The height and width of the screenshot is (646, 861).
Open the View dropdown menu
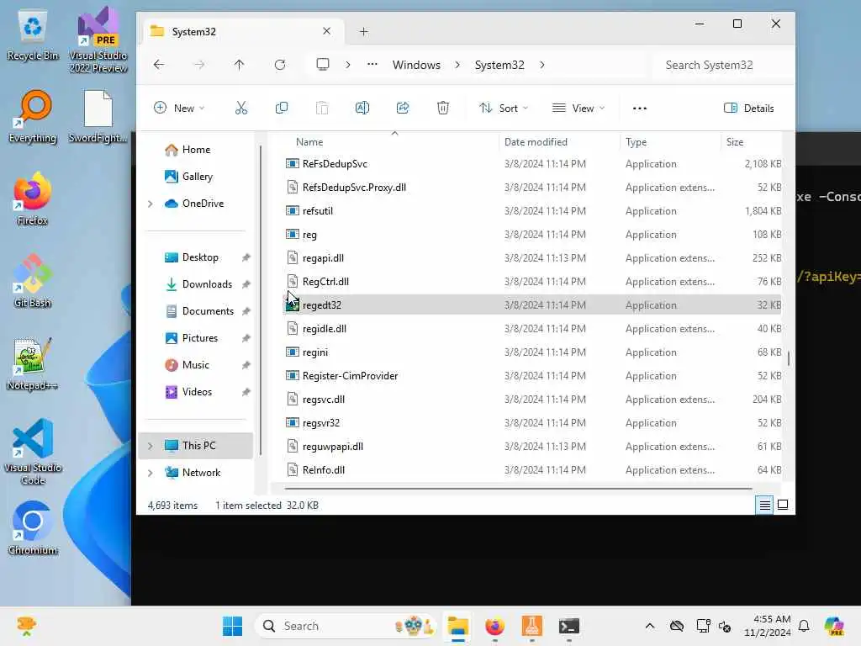click(578, 109)
